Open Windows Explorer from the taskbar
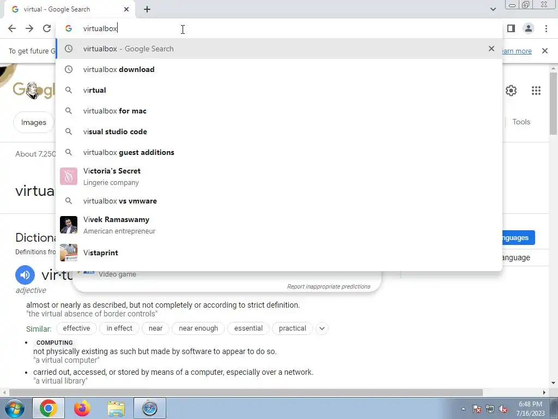The image size is (558, 419). 116,408
